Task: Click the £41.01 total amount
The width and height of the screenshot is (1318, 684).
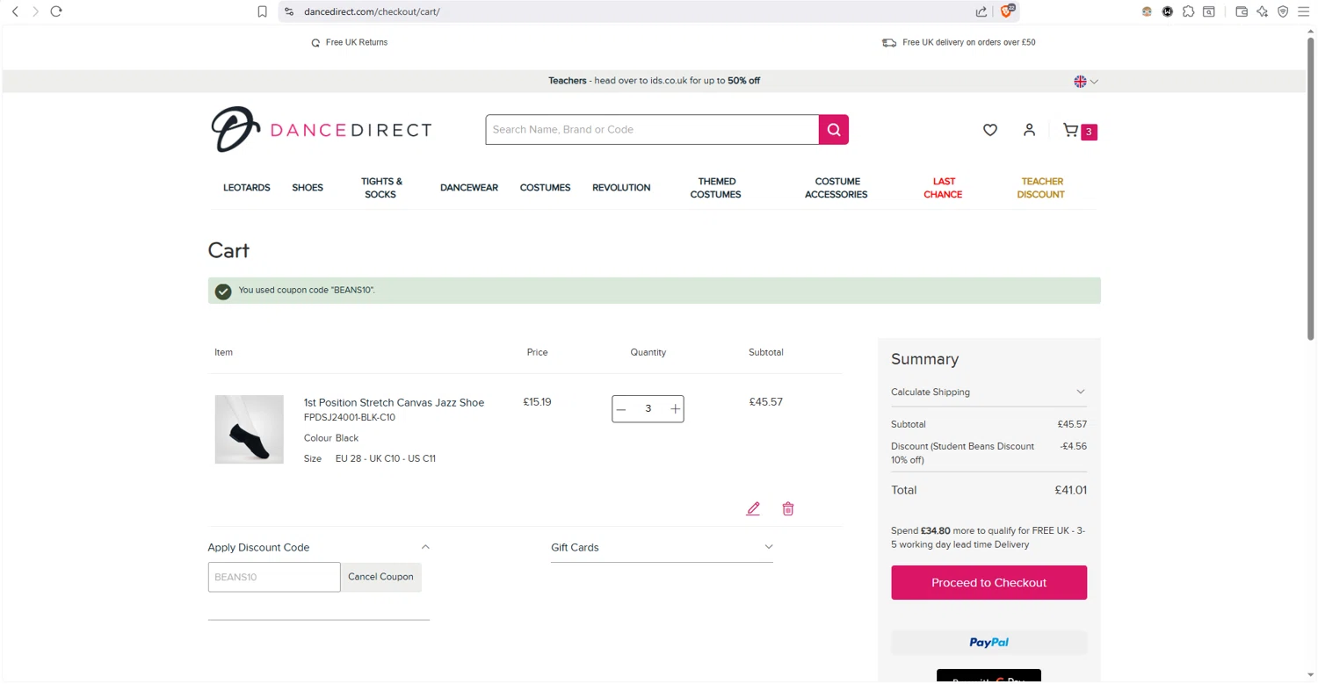Action: pos(1071,491)
